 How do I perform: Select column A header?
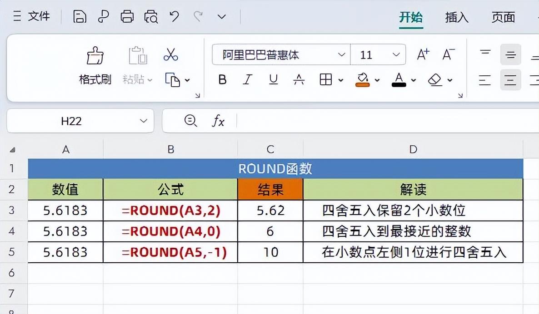click(x=65, y=149)
